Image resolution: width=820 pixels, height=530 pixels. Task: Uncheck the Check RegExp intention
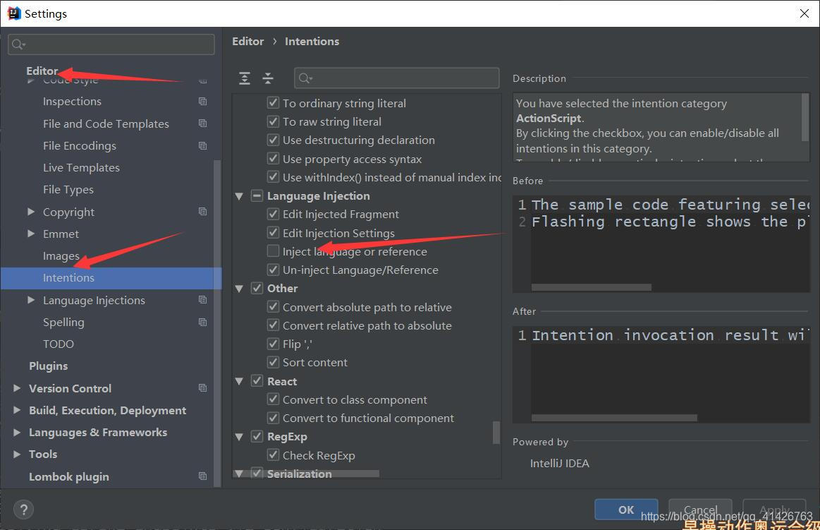pyautogui.click(x=272, y=454)
